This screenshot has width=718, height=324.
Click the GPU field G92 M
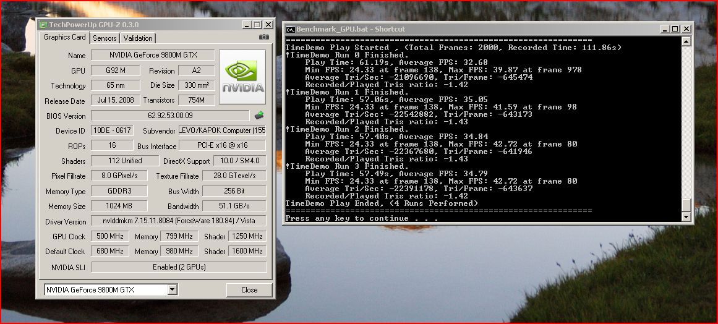tap(116, 70)
